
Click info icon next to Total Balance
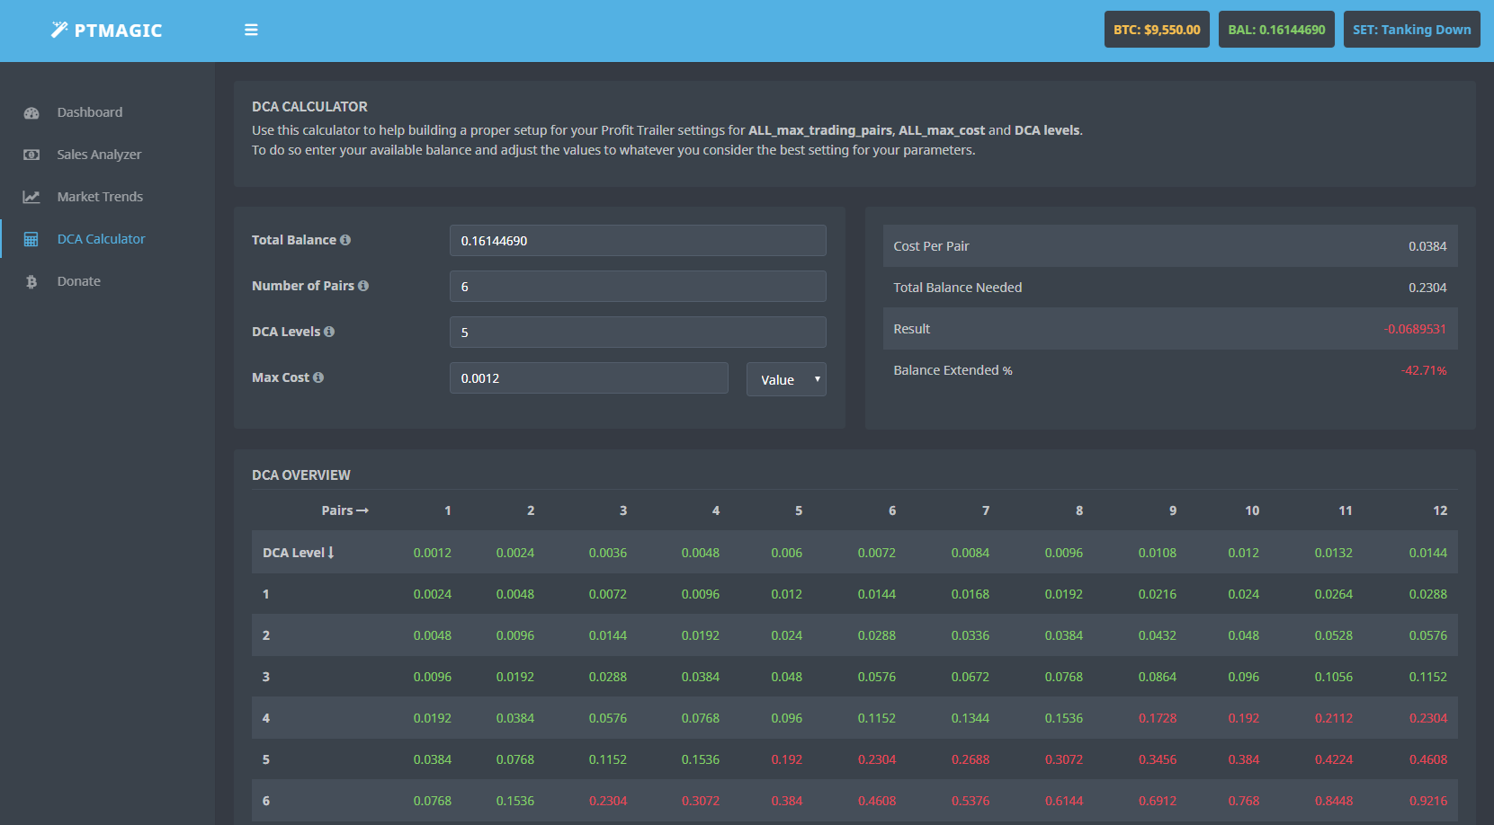345,240
